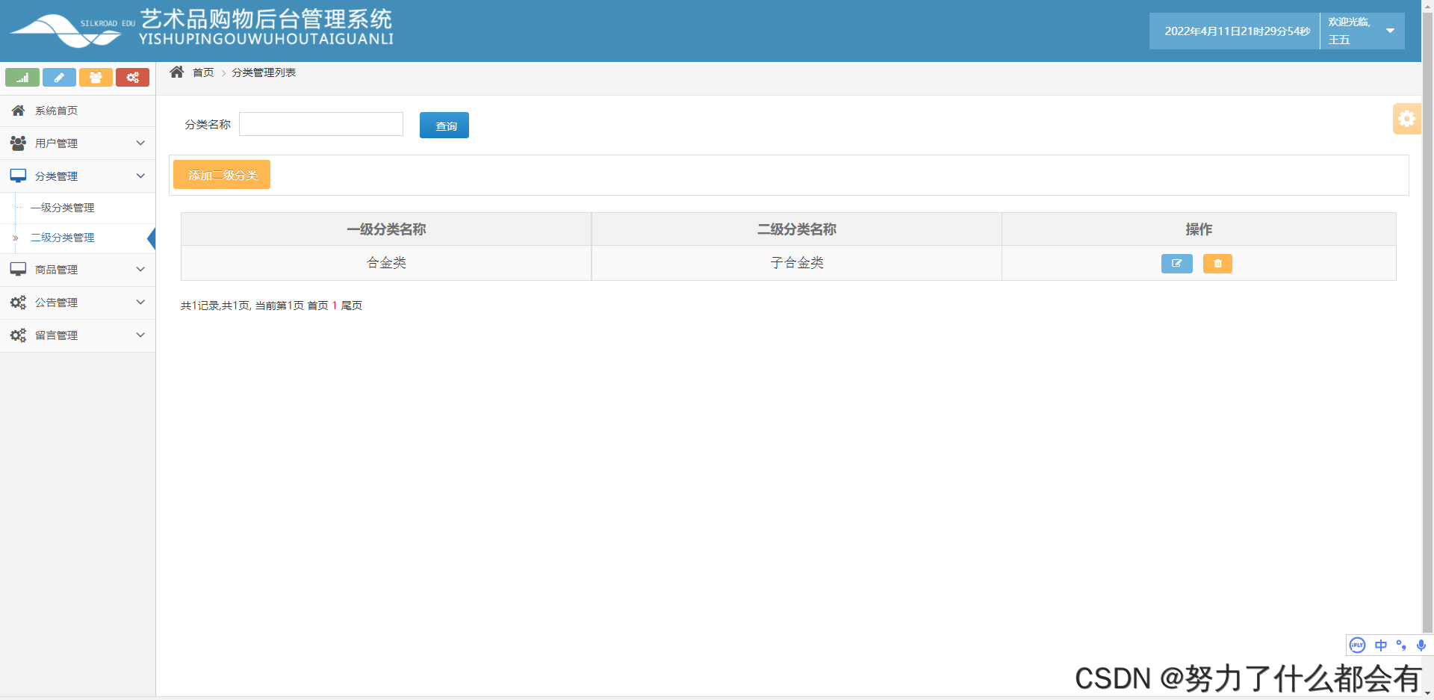The height and width of the screenshot is (700, 1434).
Task: Click the blue pencil shortcut button
Action: click(x=59, y=78)
